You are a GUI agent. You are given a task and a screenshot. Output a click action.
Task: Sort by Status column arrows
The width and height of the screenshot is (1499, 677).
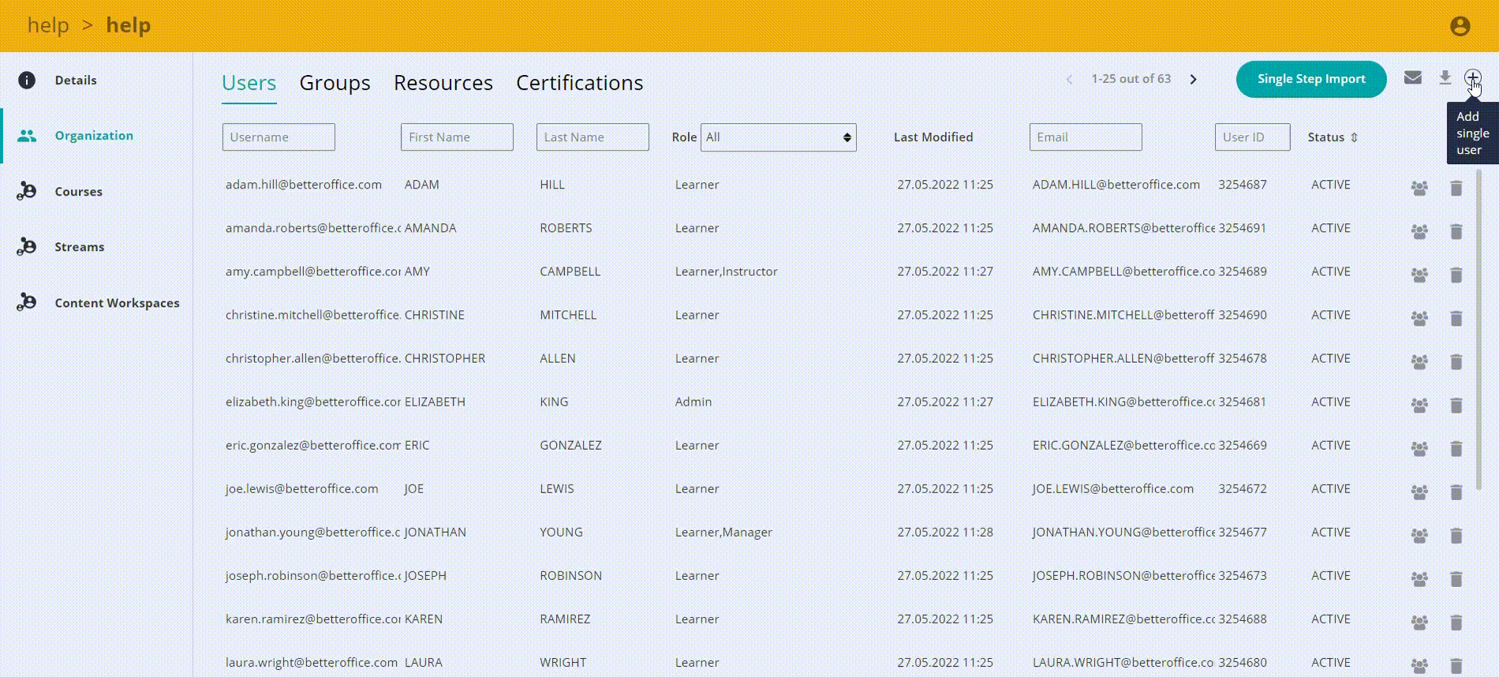point(1354,137)
